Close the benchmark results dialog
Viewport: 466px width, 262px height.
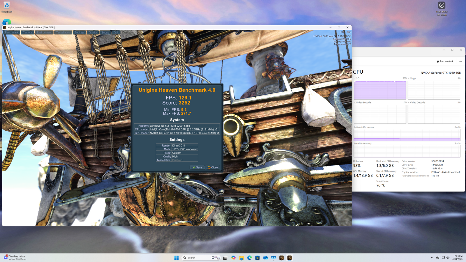click(213, 167)
